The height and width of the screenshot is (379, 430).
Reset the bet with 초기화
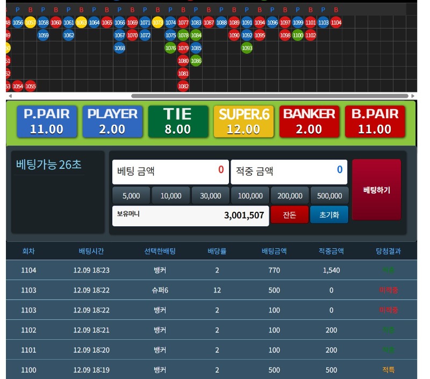329,214
